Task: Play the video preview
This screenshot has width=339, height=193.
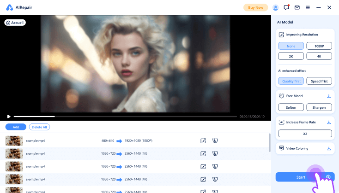Action: coord(8,117)
